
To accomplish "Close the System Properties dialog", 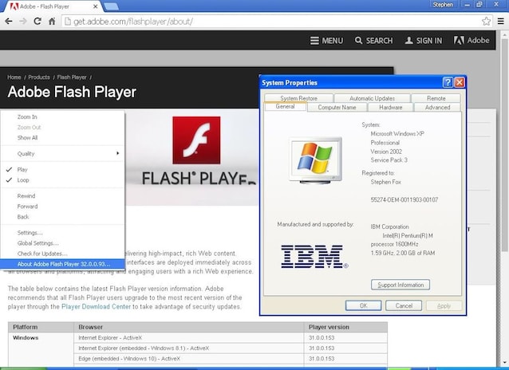I will [460, 82].
